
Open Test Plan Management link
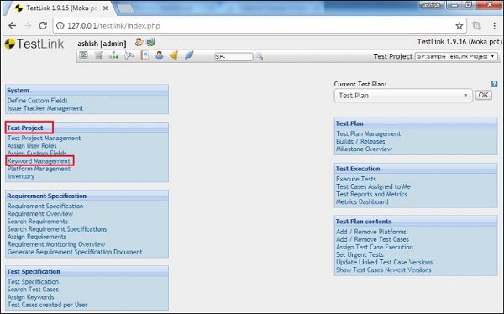coord(369,133)
